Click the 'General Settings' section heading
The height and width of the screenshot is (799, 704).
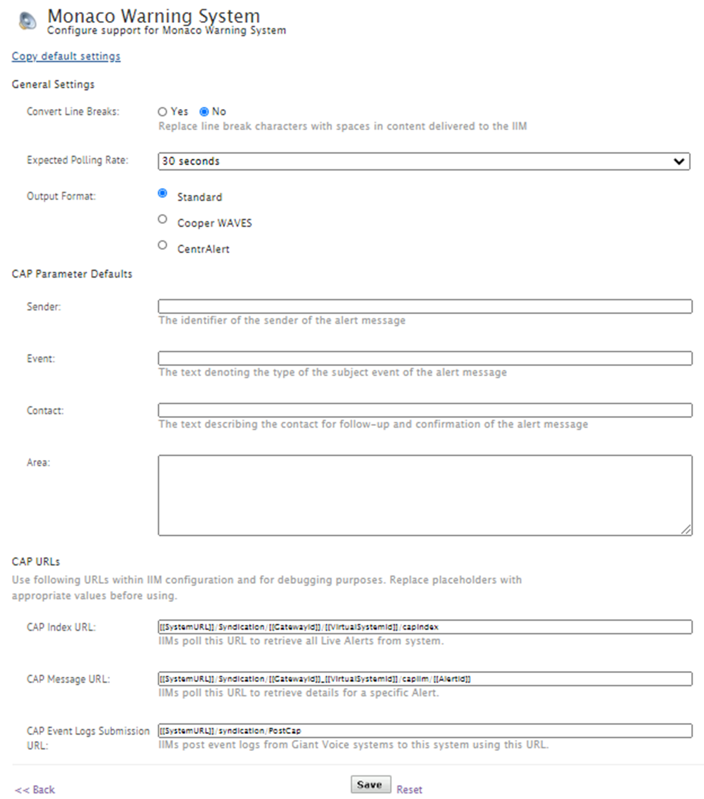[x=53, y=84]
